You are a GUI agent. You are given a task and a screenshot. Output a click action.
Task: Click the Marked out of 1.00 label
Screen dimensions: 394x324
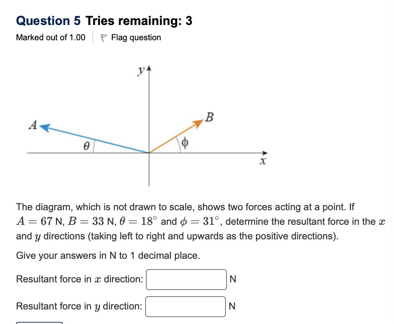(50, 37)
